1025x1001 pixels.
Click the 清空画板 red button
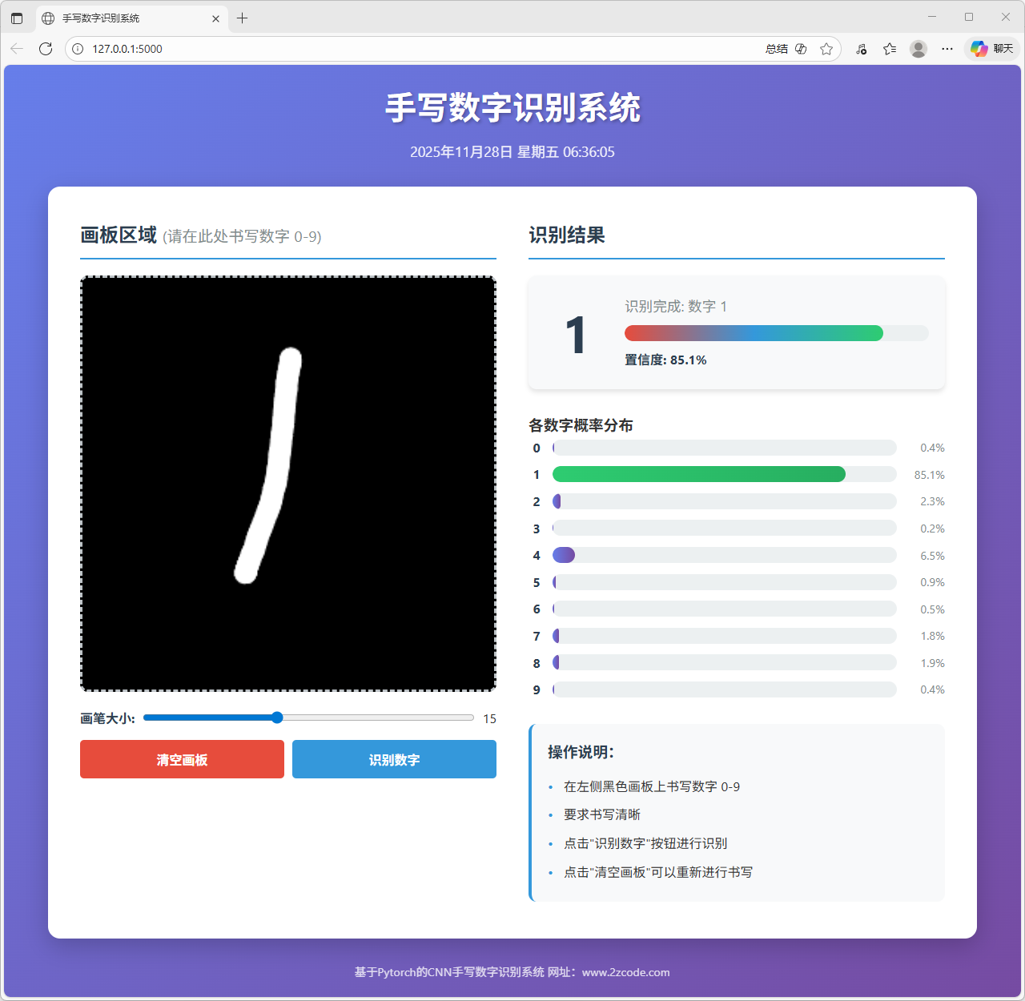[x=182, y=759]
